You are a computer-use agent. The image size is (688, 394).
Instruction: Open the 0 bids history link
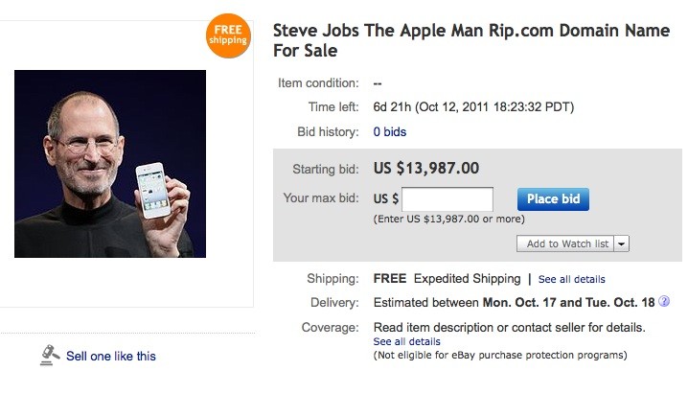point(390,131)
